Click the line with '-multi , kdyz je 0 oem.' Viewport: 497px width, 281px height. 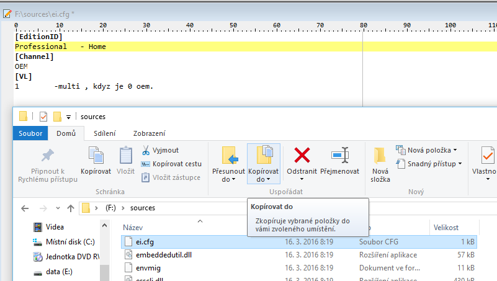click(x=84, y=86)
